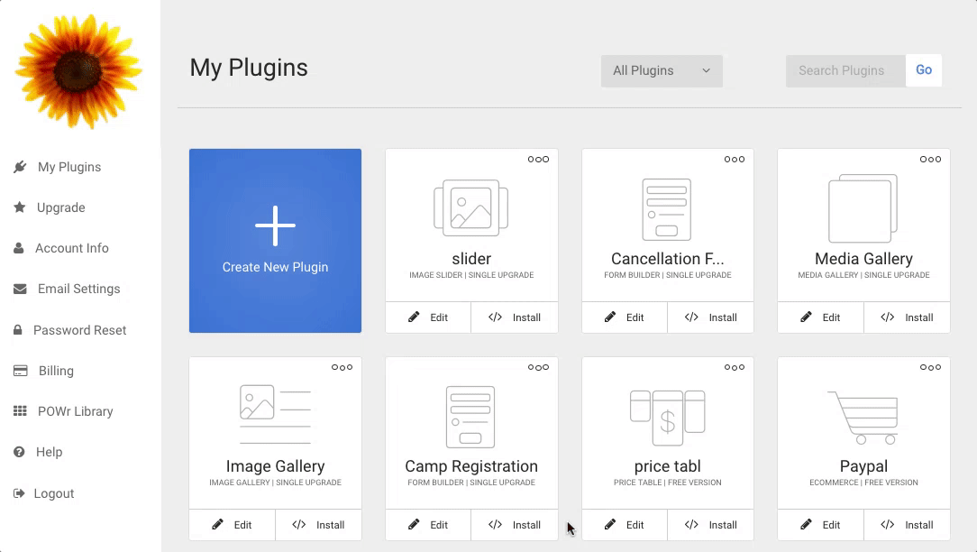Open Email Settings
This screenshot has width=977, height=552.
click(x=79, y=289)
